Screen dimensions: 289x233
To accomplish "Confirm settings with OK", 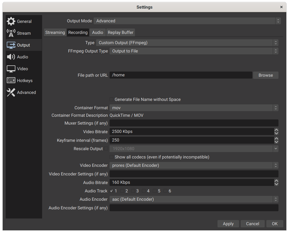I will coord(275,224).
